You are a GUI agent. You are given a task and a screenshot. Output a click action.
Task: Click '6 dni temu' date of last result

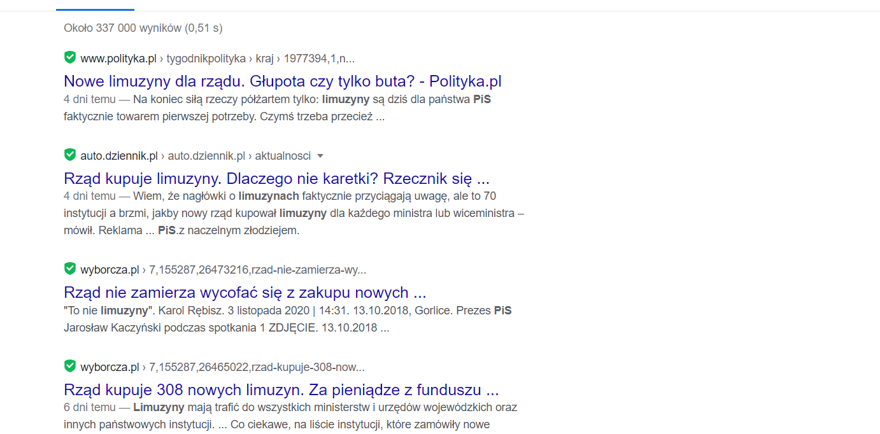point(90,407)
